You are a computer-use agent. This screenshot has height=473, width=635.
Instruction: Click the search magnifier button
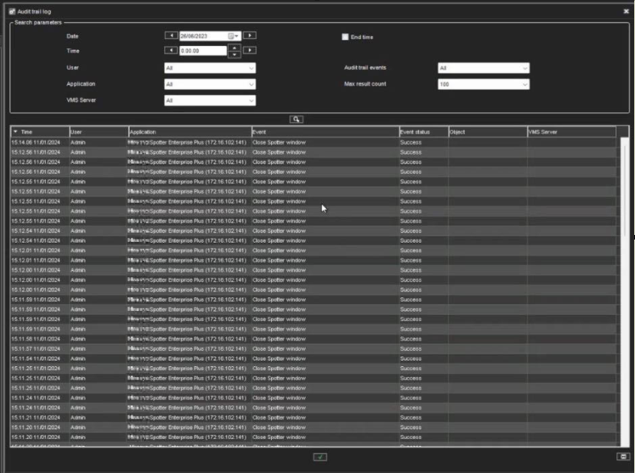point(296,119)
